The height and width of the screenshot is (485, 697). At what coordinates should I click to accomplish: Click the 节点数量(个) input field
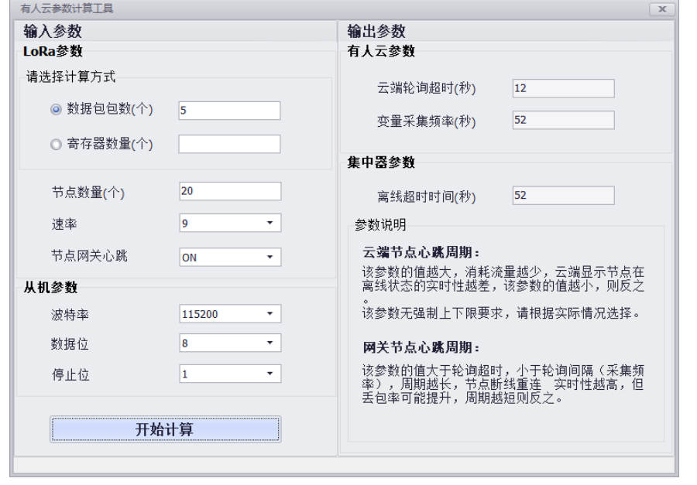(230, 191)
